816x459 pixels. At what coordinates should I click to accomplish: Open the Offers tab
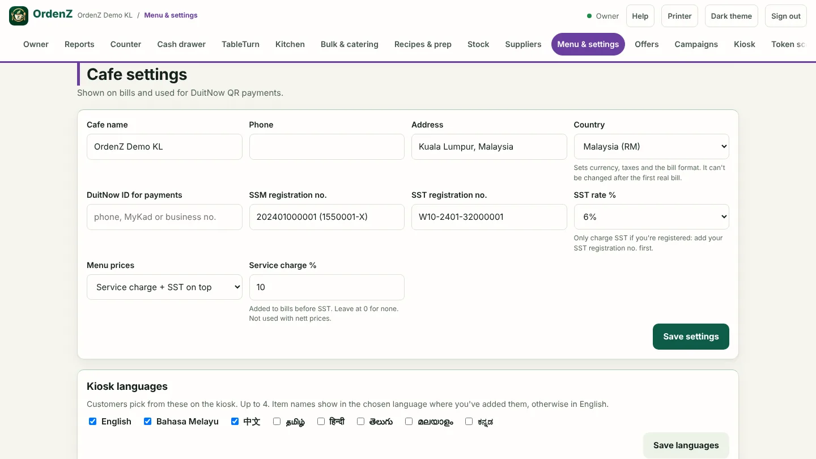click(647, 44)
